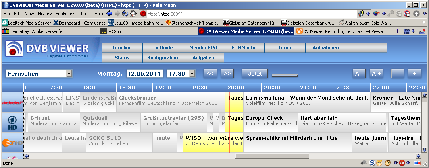Click the greyed forward navigation arrow
The width and height of the screenshot is (429, 168).
point(117,14)
